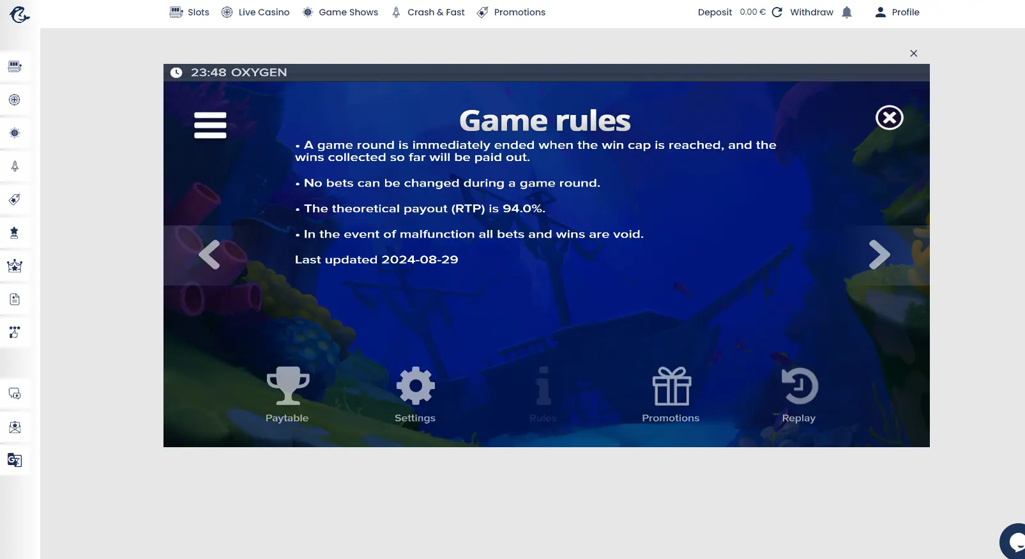The width and height of the screenshot is (1025, 559).
Task: Click sidebar star trophy icon
Action: [15, 233]
